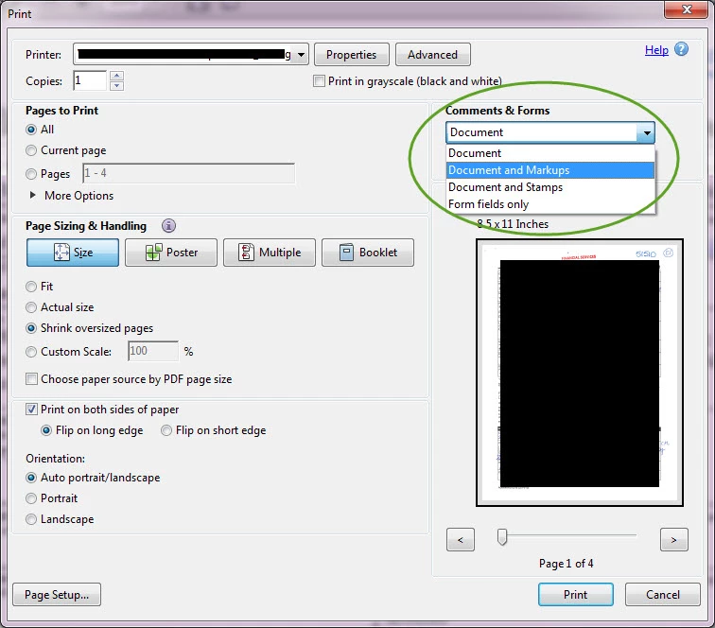The height and width of the screenshot is (628, 715).
Task: Select the Pages range radio button
Action: 31,174
